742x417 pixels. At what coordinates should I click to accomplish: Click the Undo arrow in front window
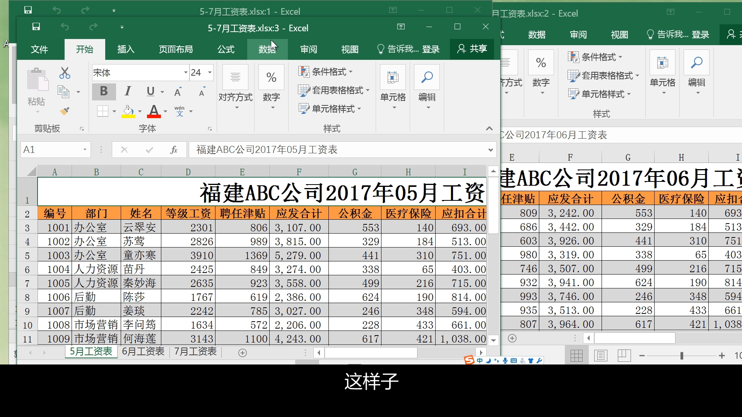click(x=65, y=27)
